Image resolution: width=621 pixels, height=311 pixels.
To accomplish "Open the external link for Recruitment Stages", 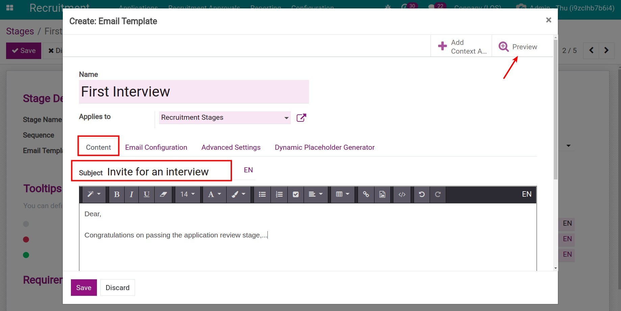I will [x=301, y=117].
